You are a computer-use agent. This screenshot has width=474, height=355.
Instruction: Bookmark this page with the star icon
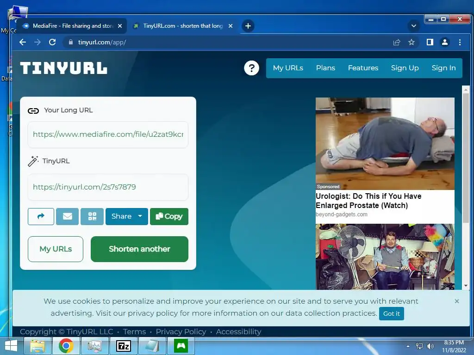412,42
